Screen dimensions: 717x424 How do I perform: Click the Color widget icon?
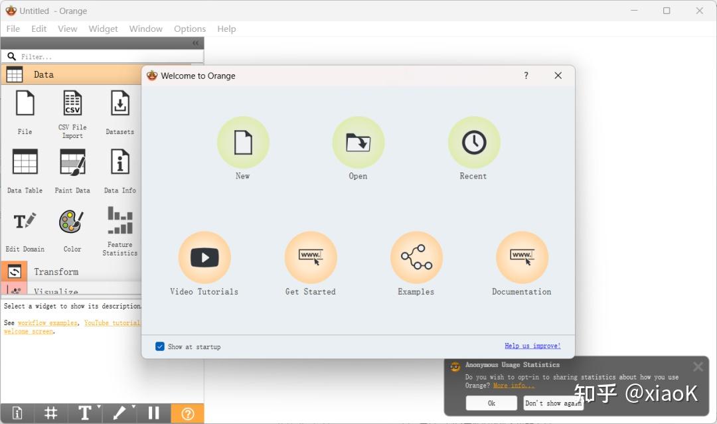(72, 221)
